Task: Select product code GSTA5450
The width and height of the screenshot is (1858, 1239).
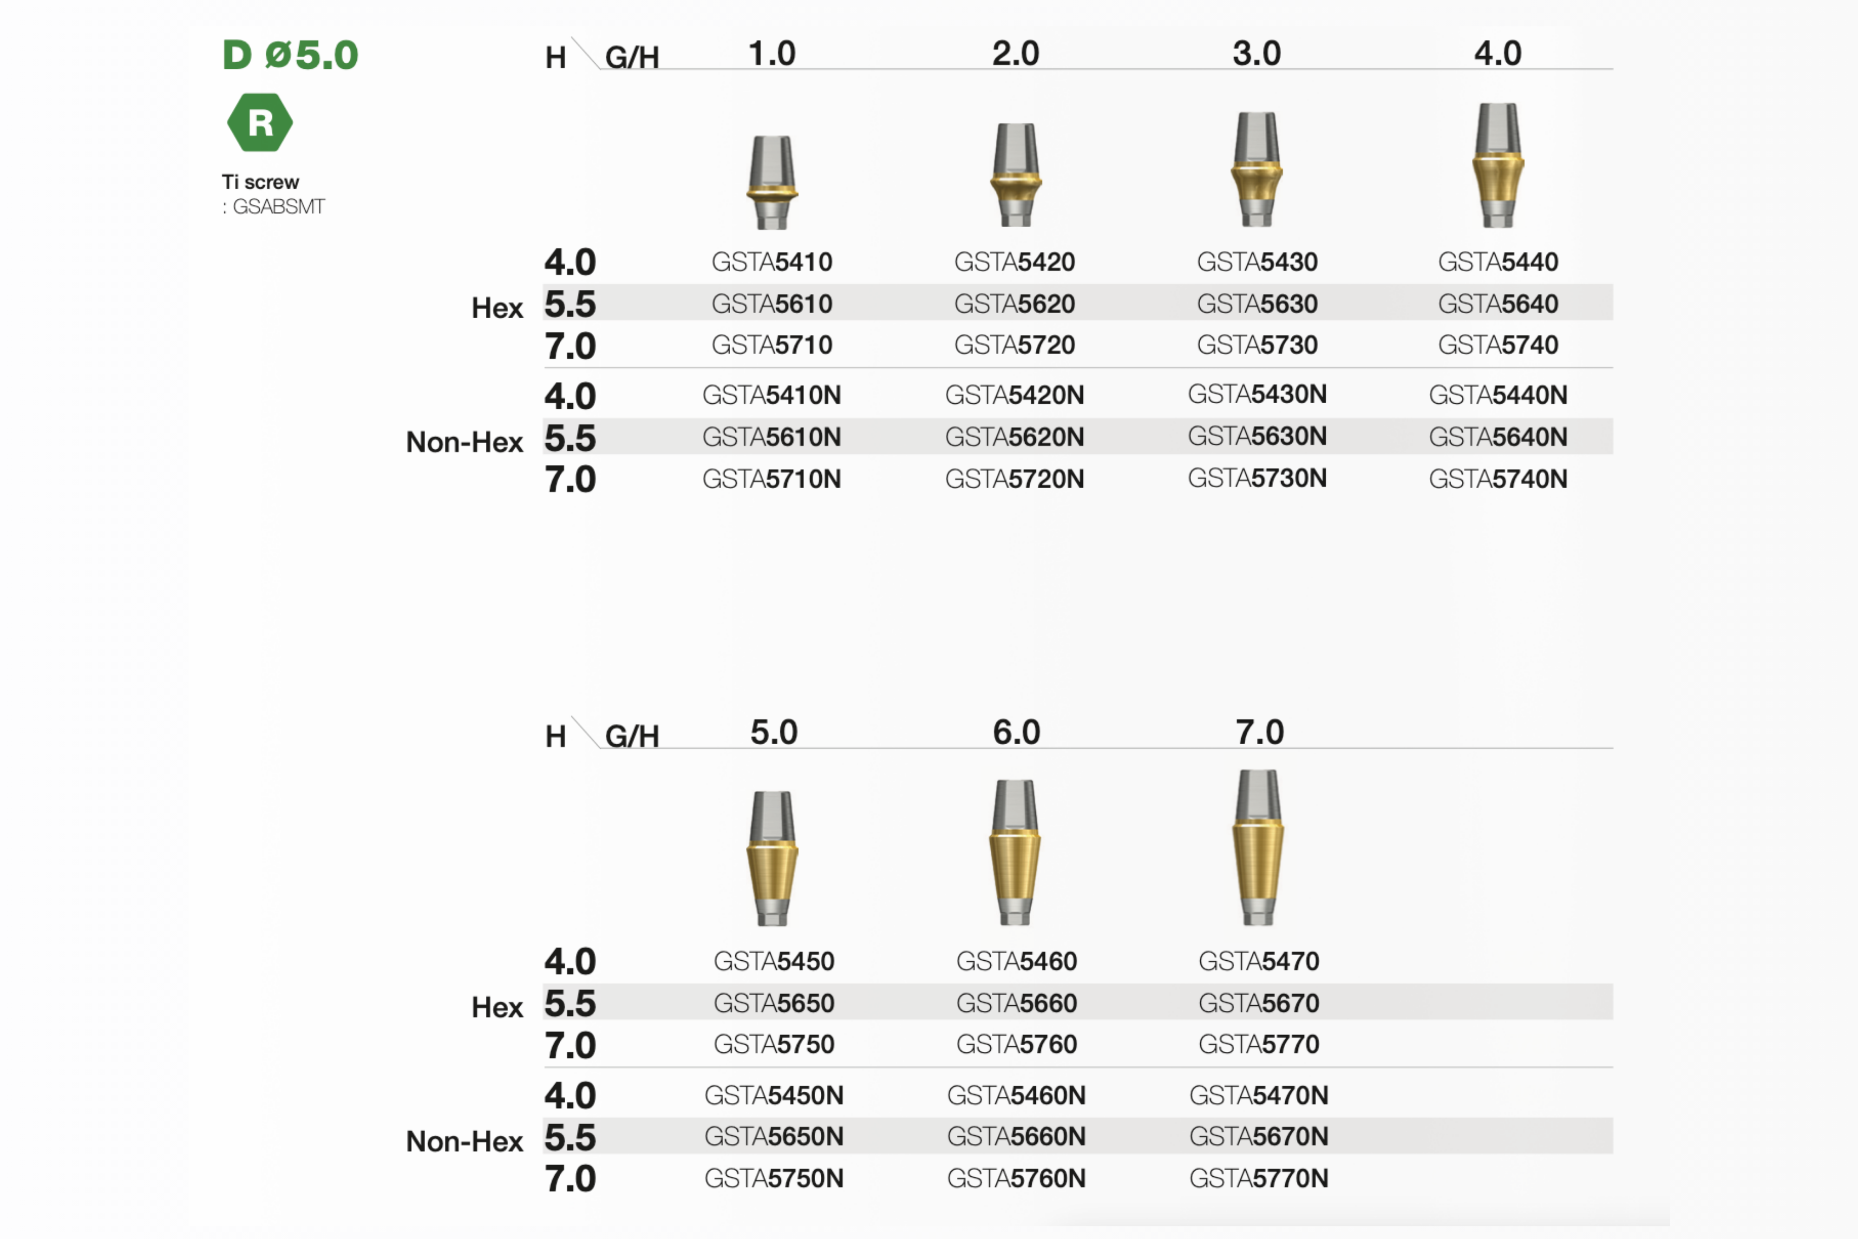Action: point(773,961)
